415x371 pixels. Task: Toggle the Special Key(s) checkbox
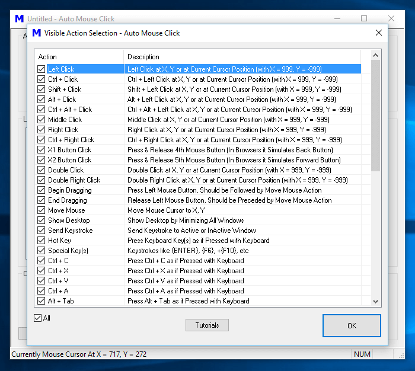coord(41,250)
